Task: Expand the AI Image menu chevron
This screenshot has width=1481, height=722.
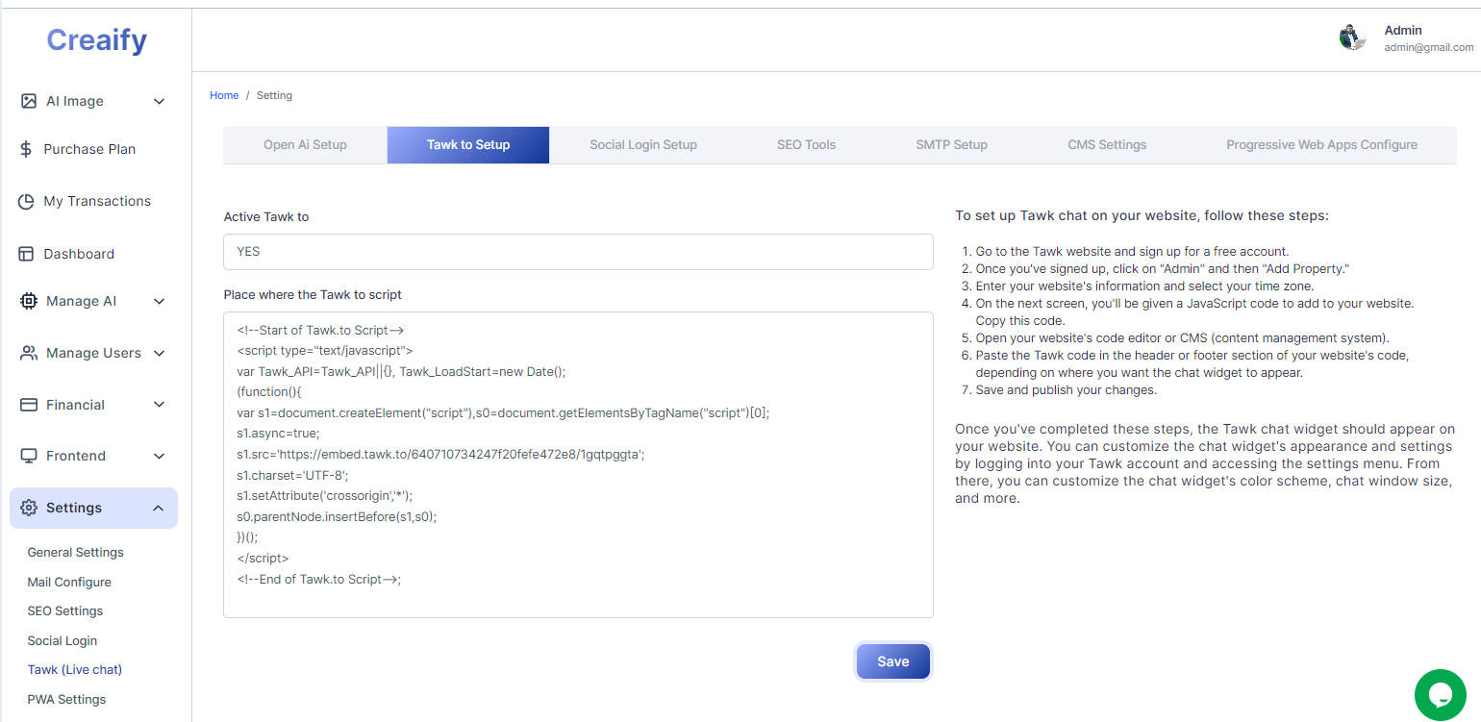Action: coord(160,101)
